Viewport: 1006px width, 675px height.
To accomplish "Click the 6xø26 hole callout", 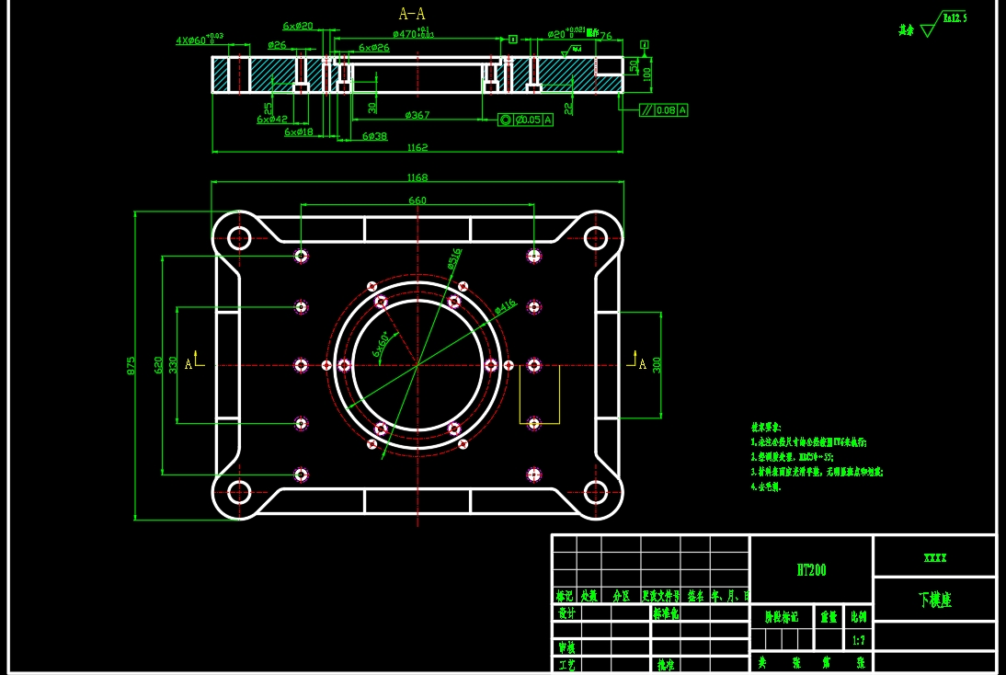I will pyautogui.click(x=373, y=48).
